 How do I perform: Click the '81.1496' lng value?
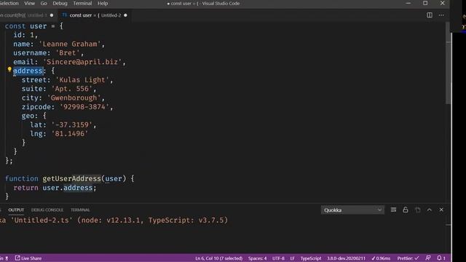coord(70,134)
